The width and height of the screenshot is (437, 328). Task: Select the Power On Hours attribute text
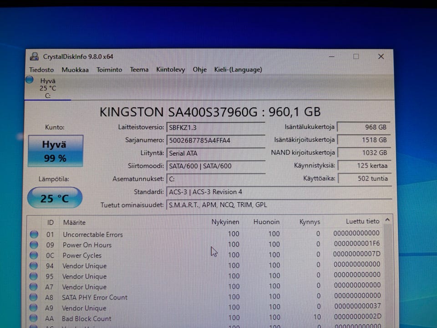[87, 245]
